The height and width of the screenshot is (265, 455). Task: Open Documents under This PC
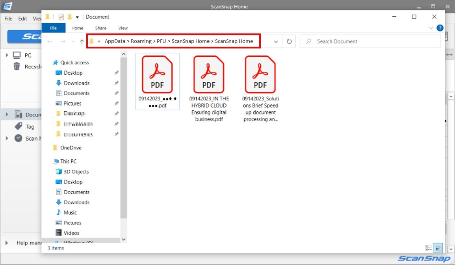pyautogui.click(x=76, y=192)
